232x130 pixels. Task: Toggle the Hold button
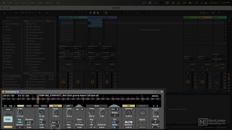point(8,109)
